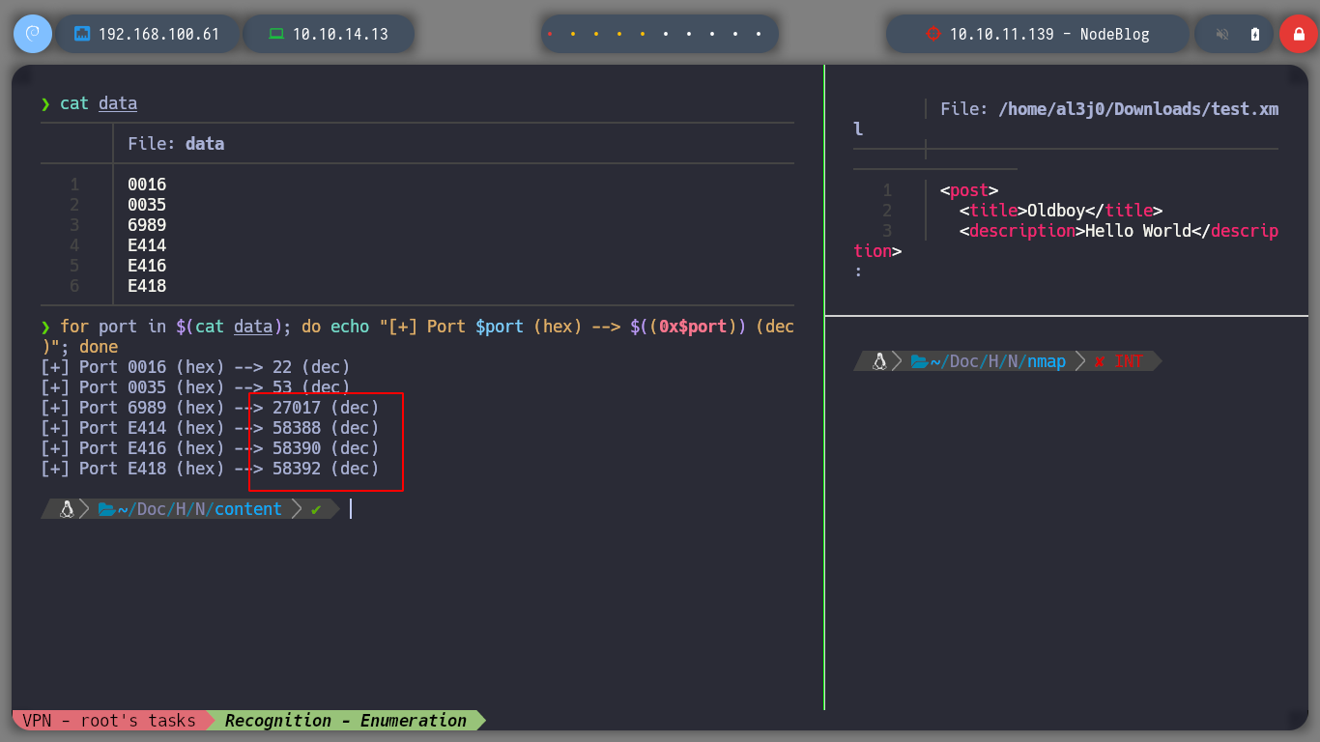The image size is (1320, 742).
Task: Click the folder icon in the nmap prompt
Action: click(x=919, y=361)
